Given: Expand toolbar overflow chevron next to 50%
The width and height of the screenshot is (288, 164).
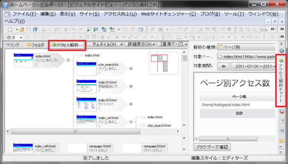Looking at the screenshot, I should tap(273, 29).
